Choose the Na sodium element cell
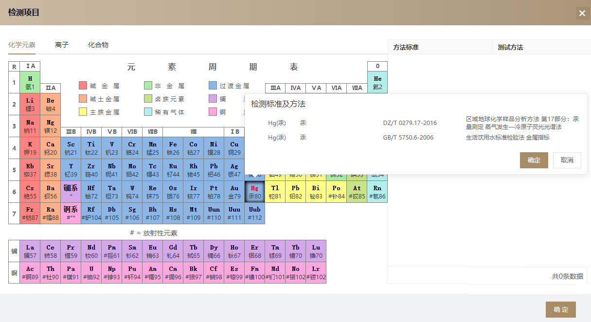 tap(30, 126)
